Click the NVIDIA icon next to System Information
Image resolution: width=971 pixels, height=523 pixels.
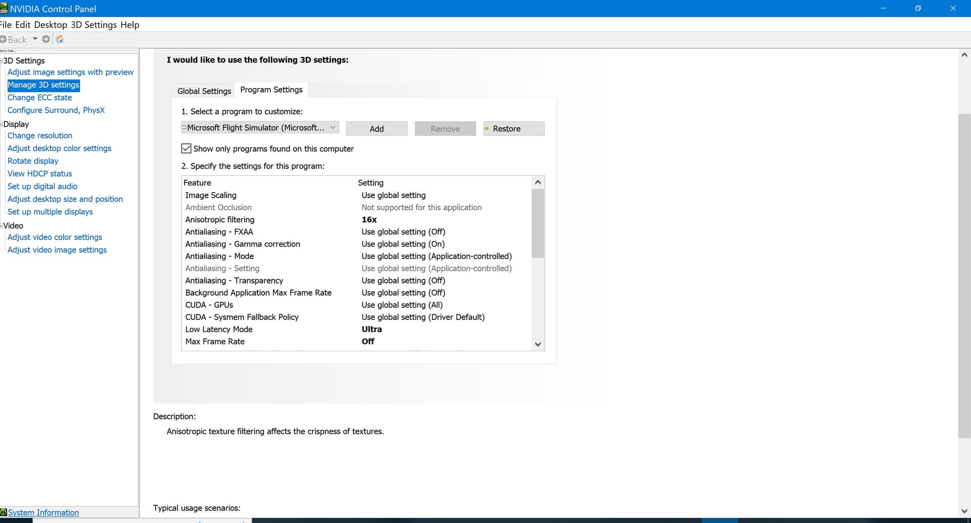[5, 512]
